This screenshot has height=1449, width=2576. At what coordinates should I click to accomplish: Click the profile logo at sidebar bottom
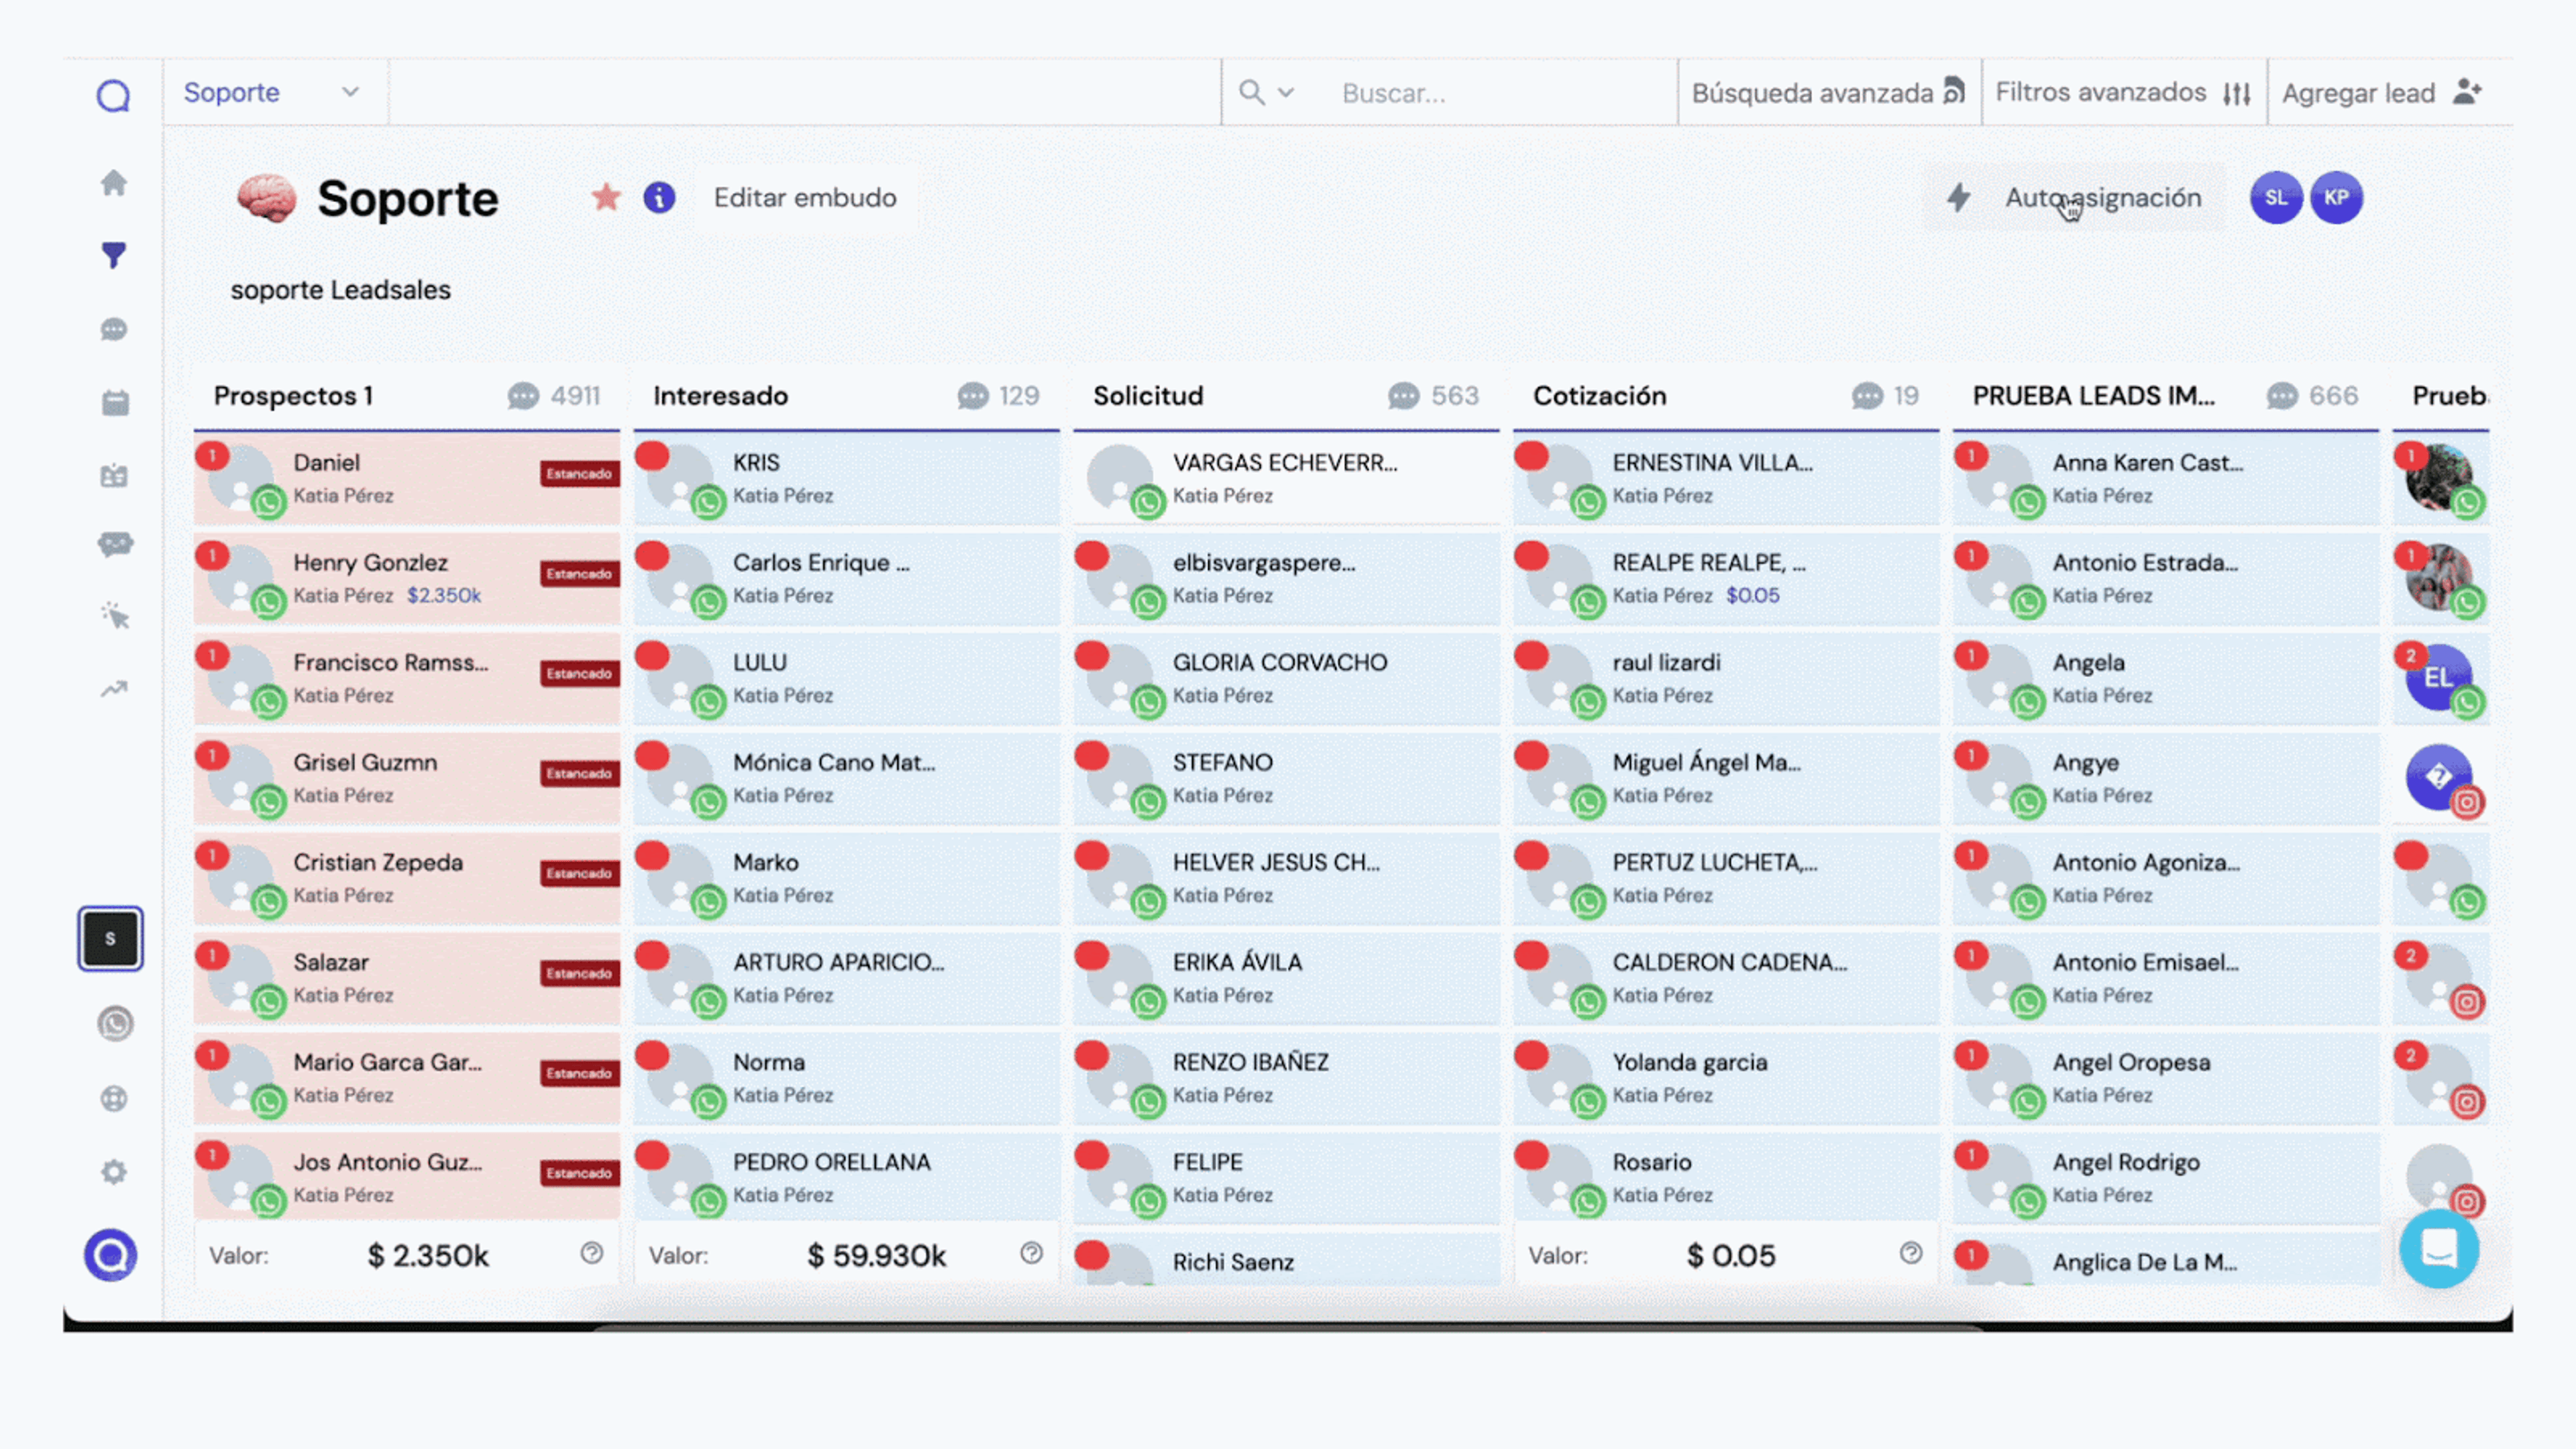point(110,1255)
